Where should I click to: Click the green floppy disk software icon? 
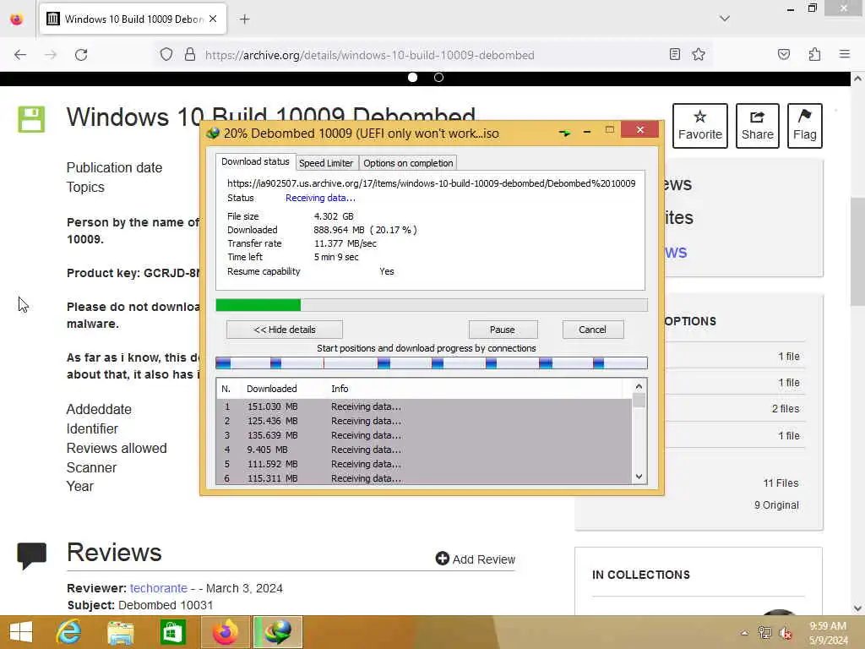click(31, 119)
